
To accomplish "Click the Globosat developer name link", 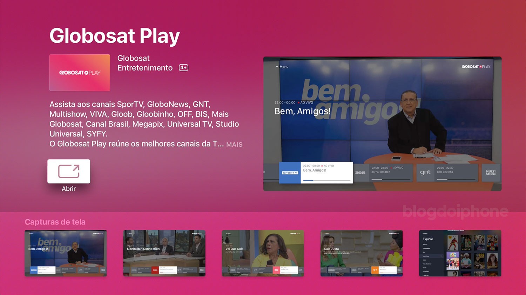I will pyautogui.click(x=133, y=58).
